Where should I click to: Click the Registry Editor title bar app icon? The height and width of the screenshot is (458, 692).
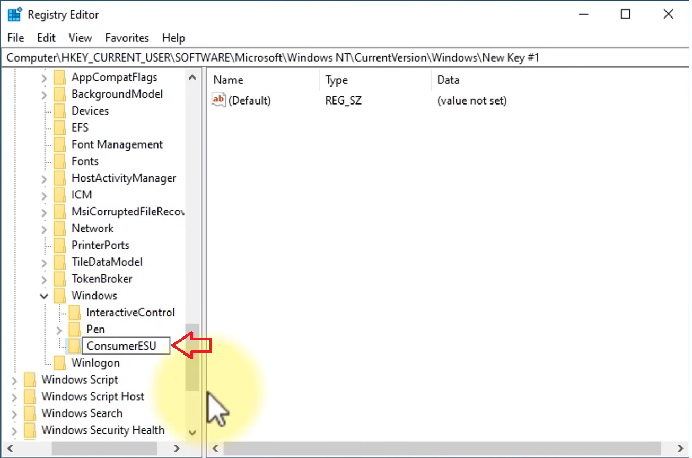14,14
